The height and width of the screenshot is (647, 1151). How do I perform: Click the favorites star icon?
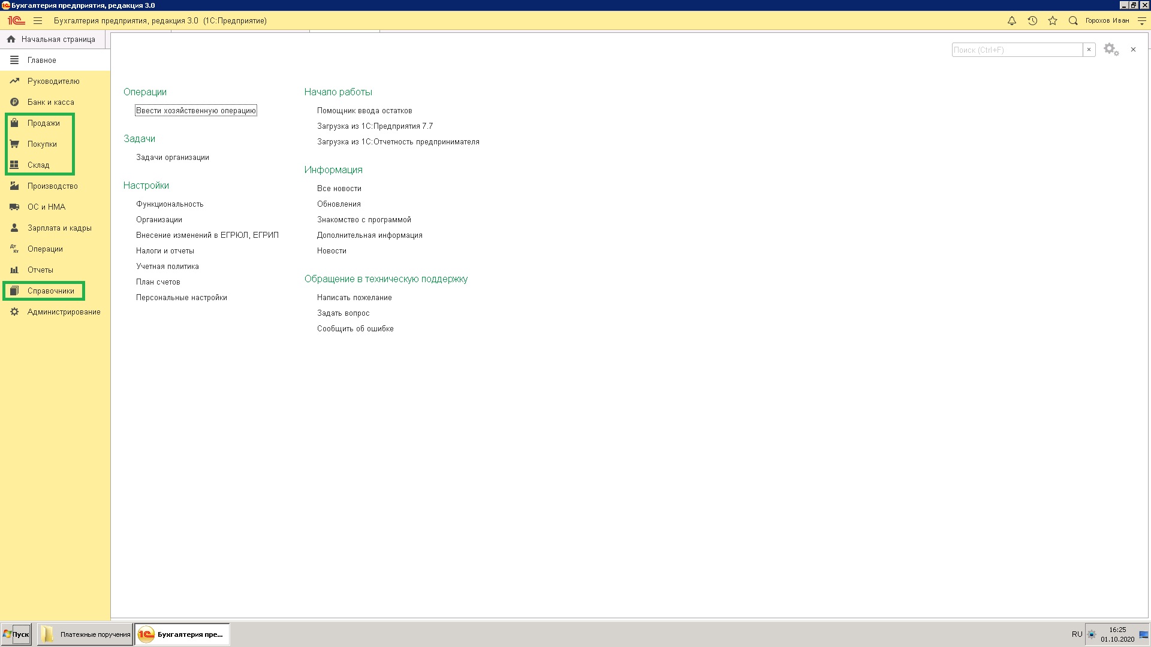coord(1053,21)
